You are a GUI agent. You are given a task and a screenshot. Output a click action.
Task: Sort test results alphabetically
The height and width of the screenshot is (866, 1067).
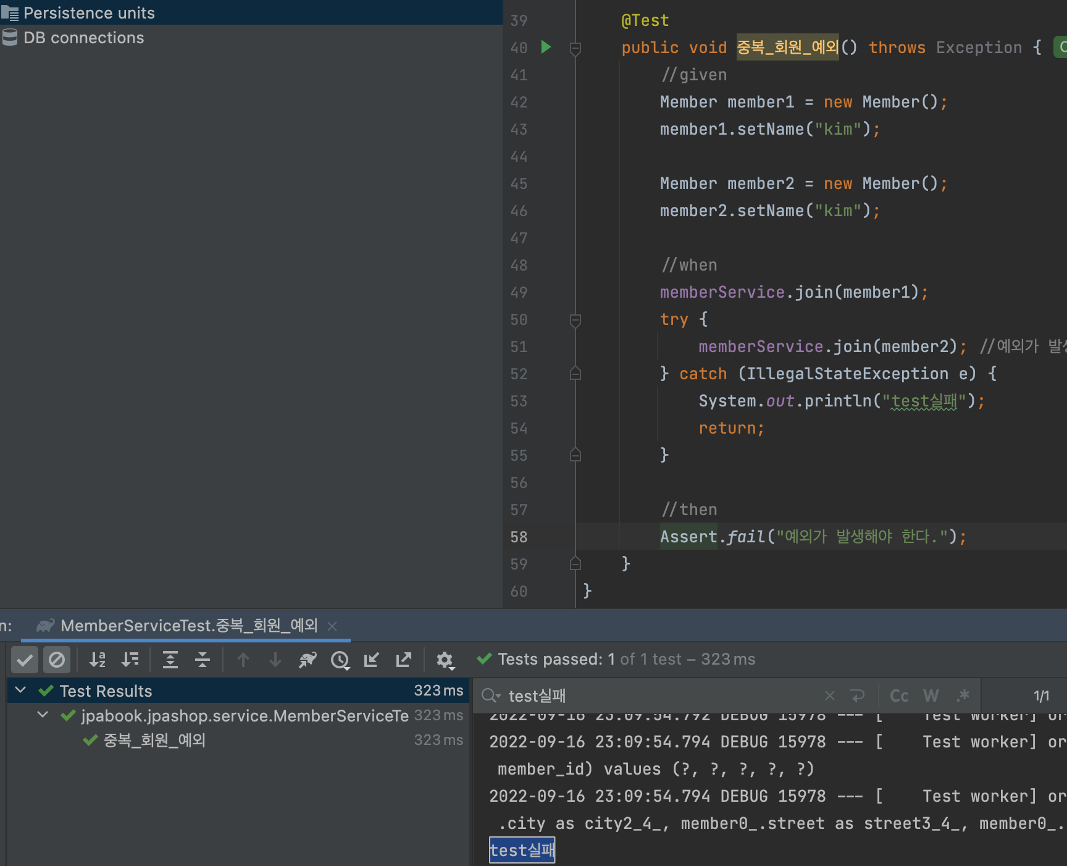click(98, 660)
